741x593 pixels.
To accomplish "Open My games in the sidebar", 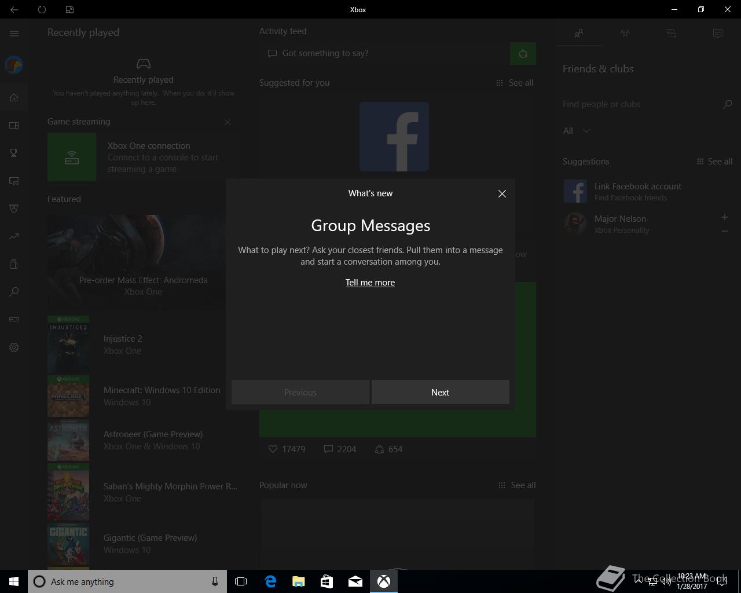I will coord(14,125).
